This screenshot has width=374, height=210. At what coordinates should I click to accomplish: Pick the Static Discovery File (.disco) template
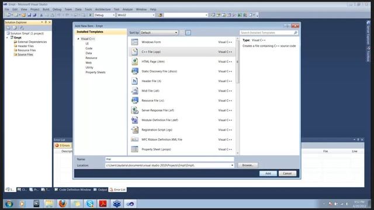pyautogui.click(x=182, y=71)
